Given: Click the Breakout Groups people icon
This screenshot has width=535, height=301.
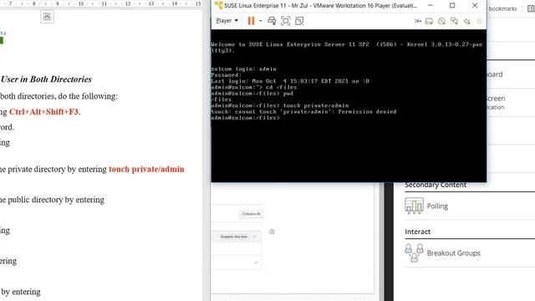Looking at the screenshot, I should (414, 253).
